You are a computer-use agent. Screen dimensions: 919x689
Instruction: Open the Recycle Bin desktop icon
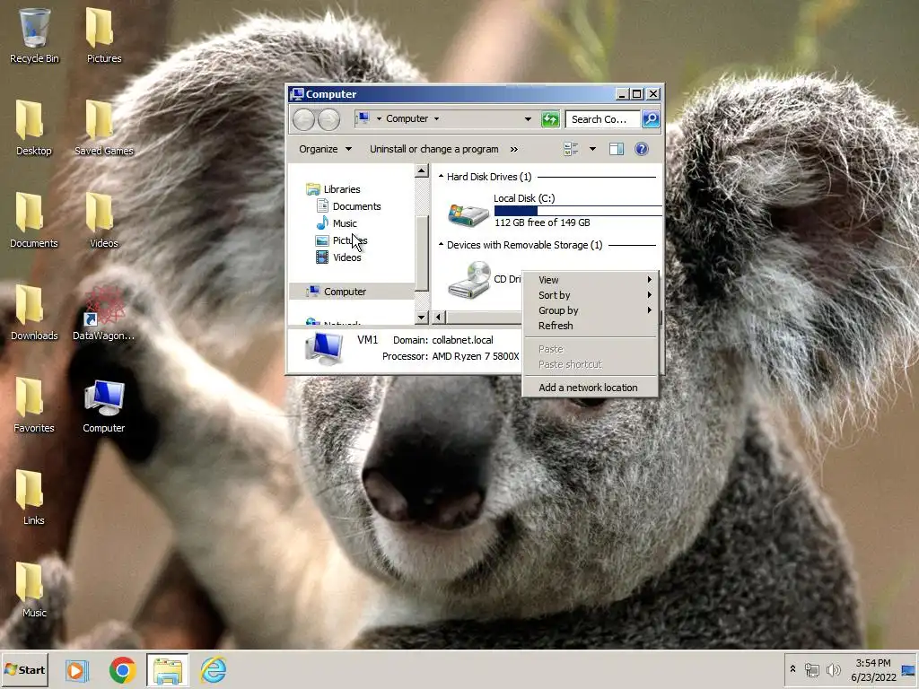(34, 35)
